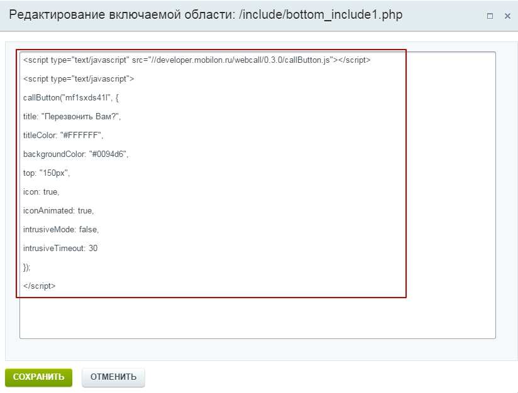Click inside the code text area's empty lower part
518x393 pixels.
tap(258, 317)
